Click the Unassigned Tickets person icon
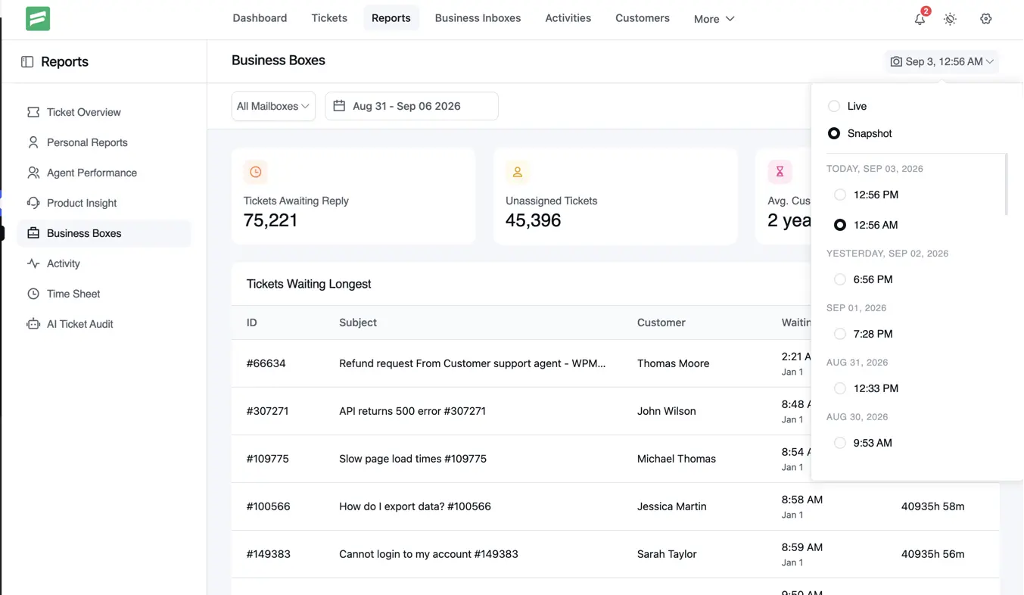The height and width of the screenshot is (595, 1024). [518, 173]
